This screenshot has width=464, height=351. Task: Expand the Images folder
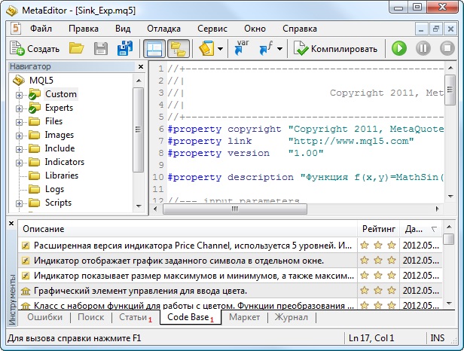pyautogui.click(x=19, y=136)
